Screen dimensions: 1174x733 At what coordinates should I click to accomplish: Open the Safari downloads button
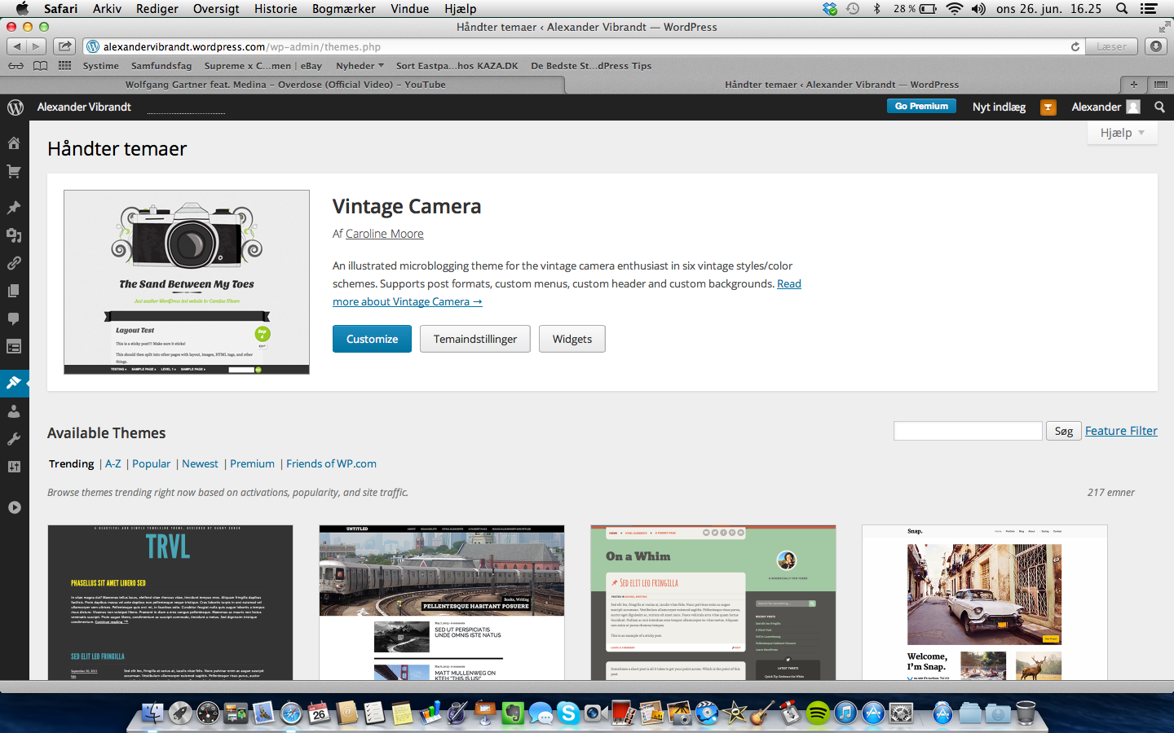[1156, 46]
